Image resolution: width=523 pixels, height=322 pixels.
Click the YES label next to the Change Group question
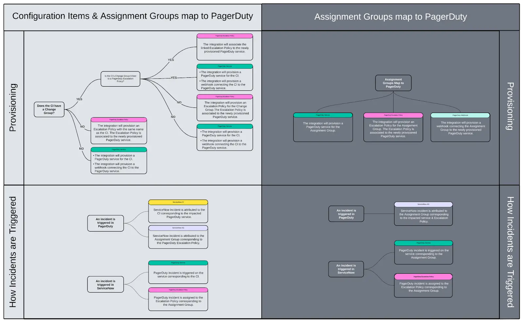point(79,99)
